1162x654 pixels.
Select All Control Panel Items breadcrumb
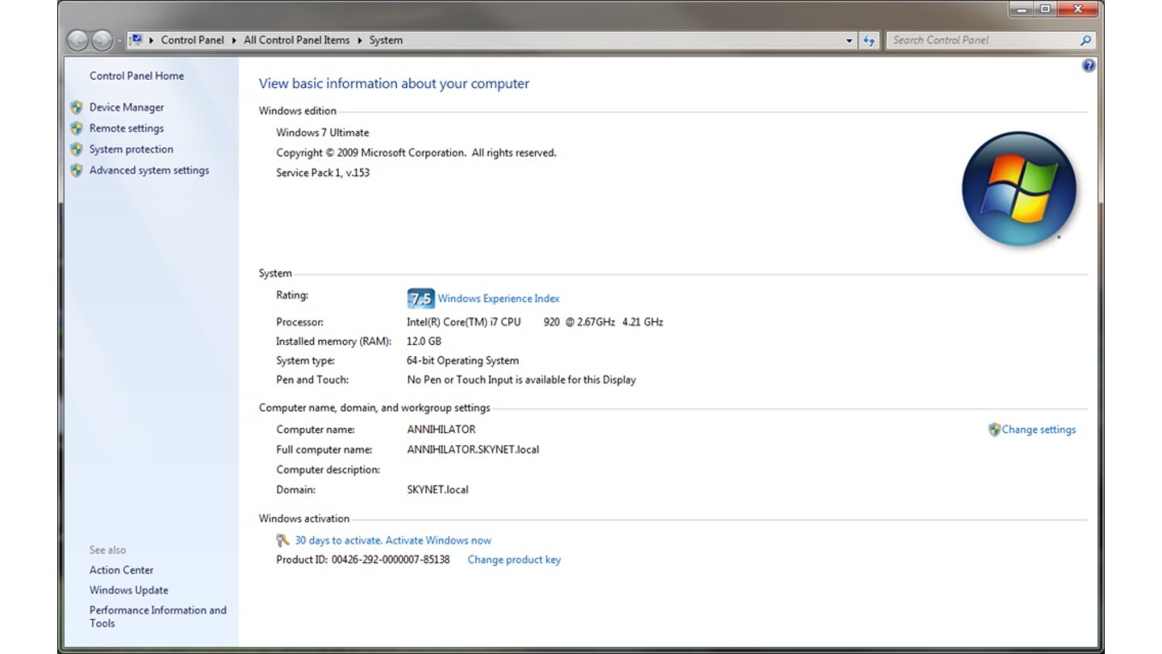297,40
